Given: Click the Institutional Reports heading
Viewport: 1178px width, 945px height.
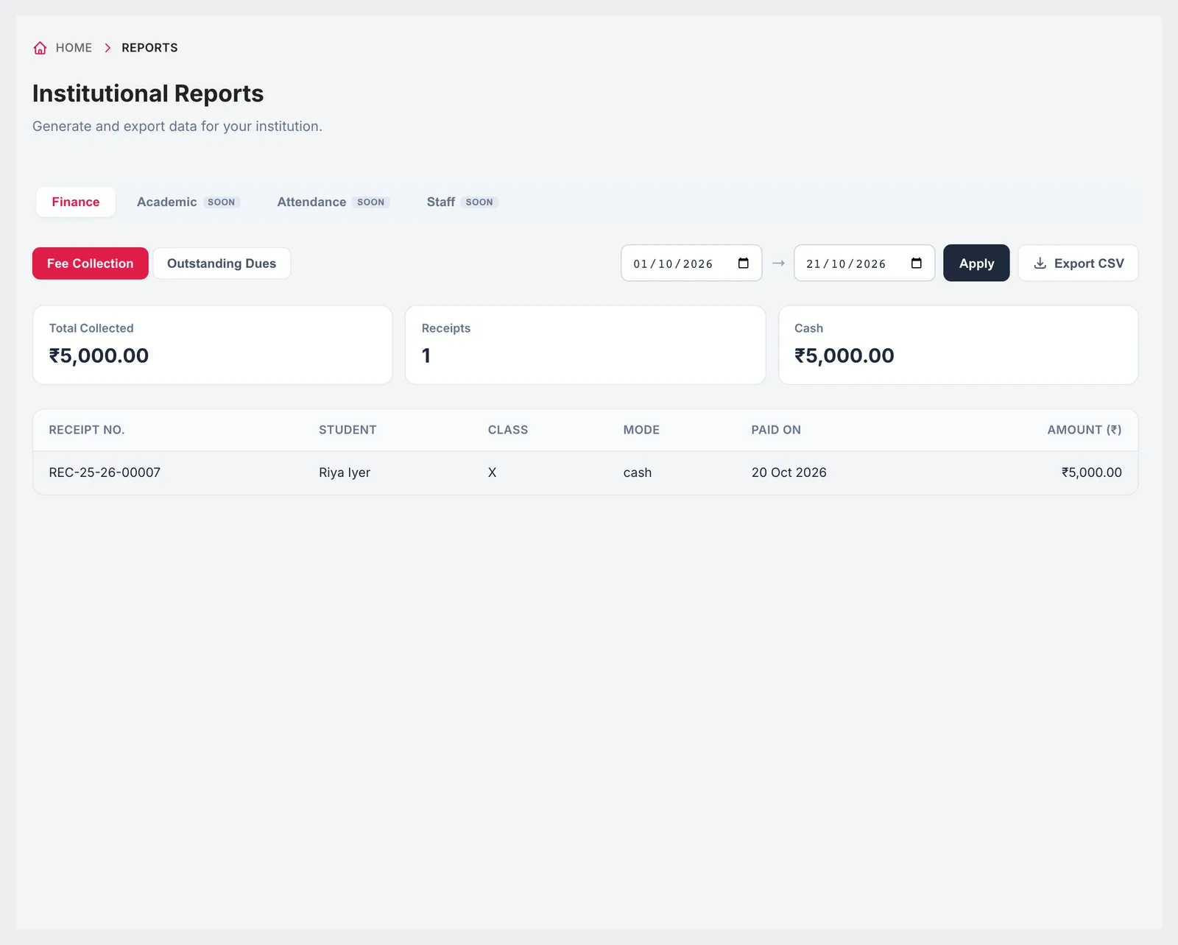Looking at the screenshot, I should (x=148, y=93).
